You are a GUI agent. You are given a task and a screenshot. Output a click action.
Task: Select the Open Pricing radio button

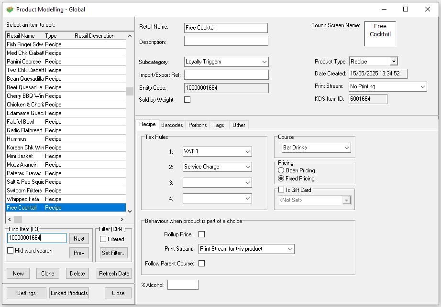281,170
